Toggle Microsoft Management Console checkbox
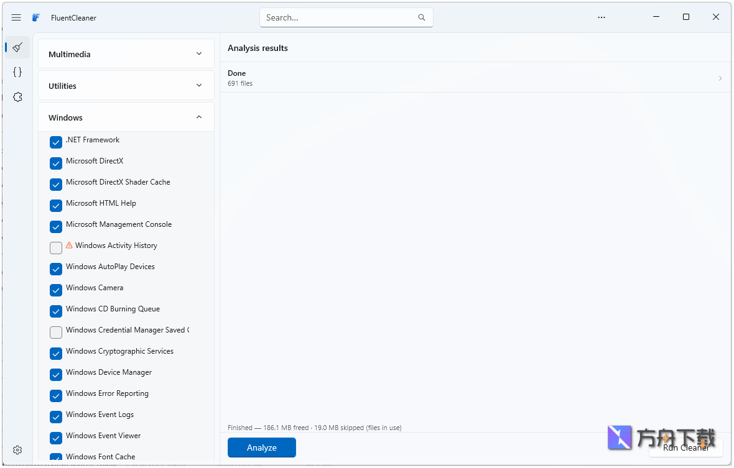This screenshot has width=734, height=468. pos(56,227)
